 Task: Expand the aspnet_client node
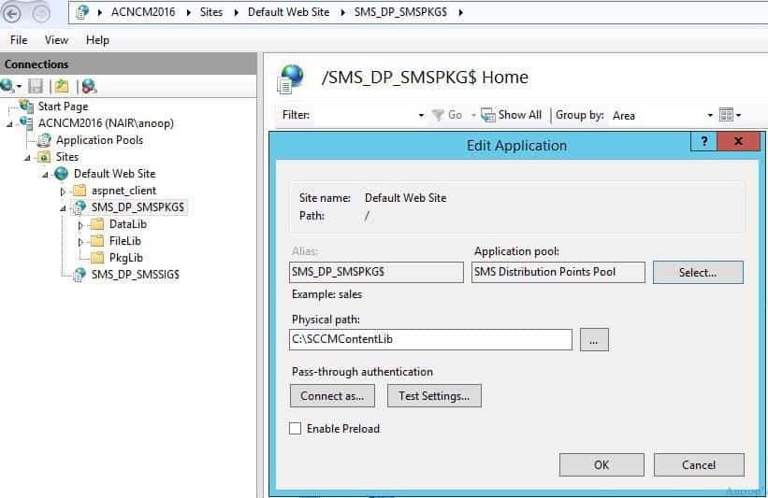[x=63, y=192]
